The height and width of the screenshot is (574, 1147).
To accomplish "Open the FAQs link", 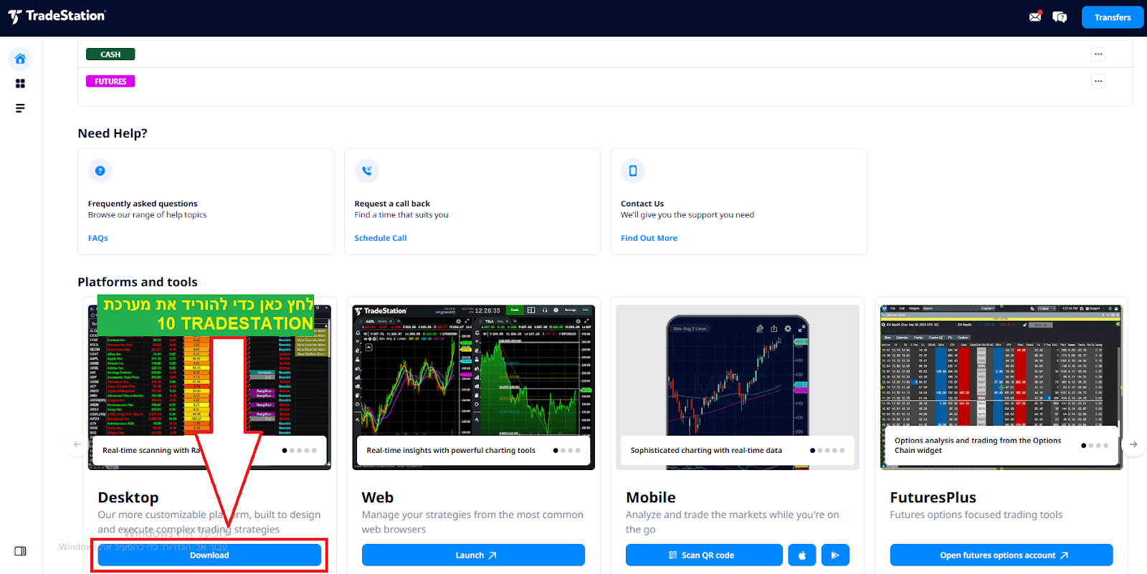I will click(x=98, y=238).
